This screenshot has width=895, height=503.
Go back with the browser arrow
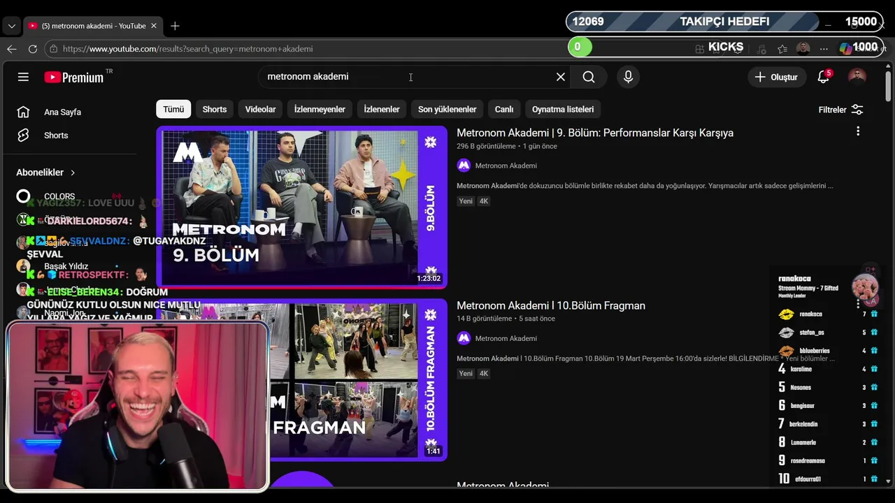click(12, 49)
